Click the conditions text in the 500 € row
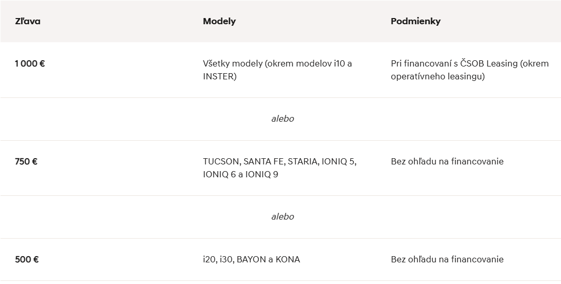Image resolution: width=561 pixels, height=284 pixels. pyautogui.click(x=447, y=259)
